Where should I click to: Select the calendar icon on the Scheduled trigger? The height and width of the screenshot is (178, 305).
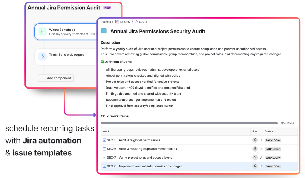click(x=42, y=32)
